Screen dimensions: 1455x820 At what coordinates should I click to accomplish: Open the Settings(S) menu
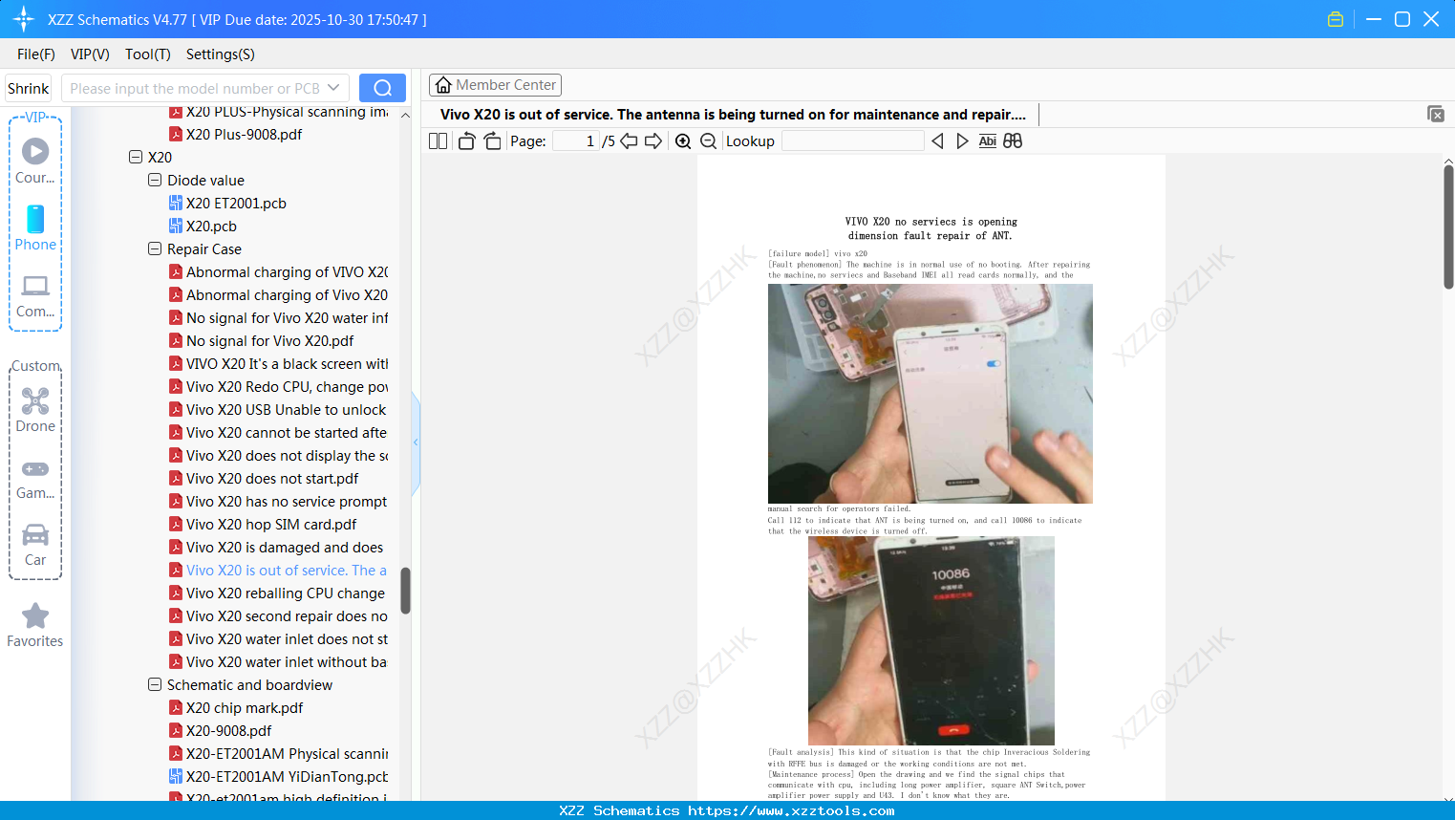(x=220, y=54)
